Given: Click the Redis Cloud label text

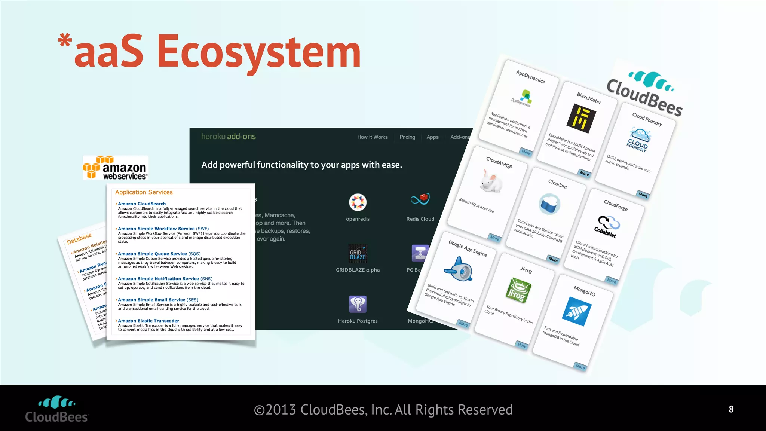Looking at the screenshot, I should point(420,219).
